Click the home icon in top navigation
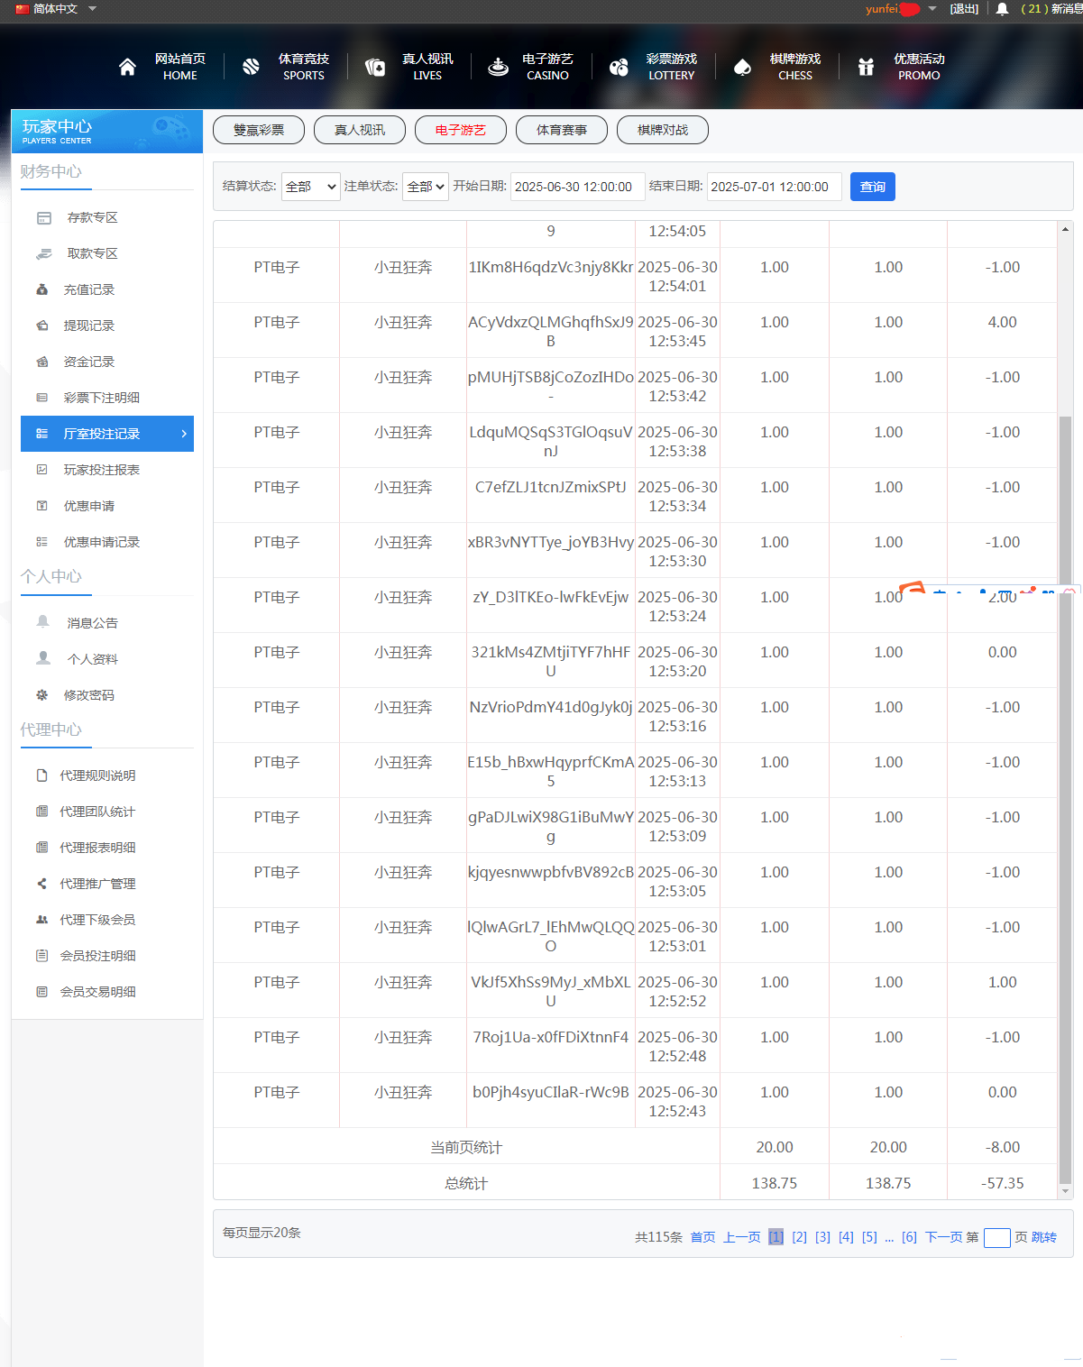 127,67
